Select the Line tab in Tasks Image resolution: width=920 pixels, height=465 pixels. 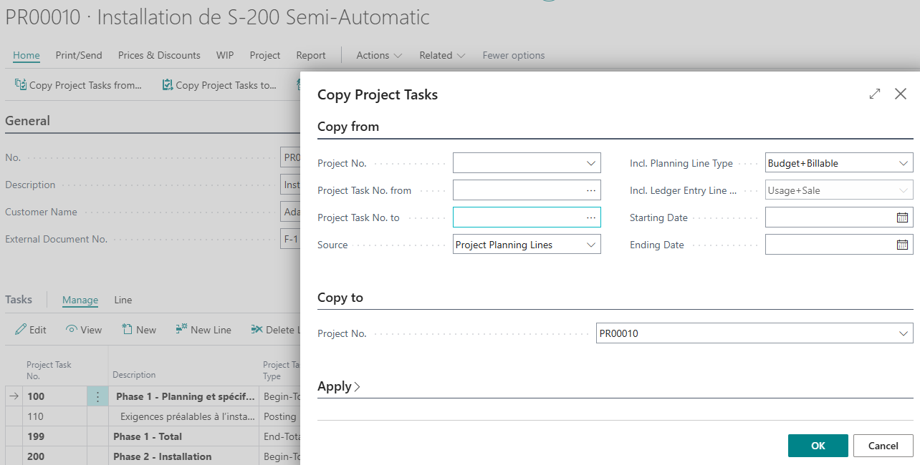[x=123, y=300]
